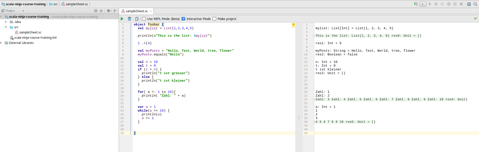Click the Make Project build icon

pos(415,4)
